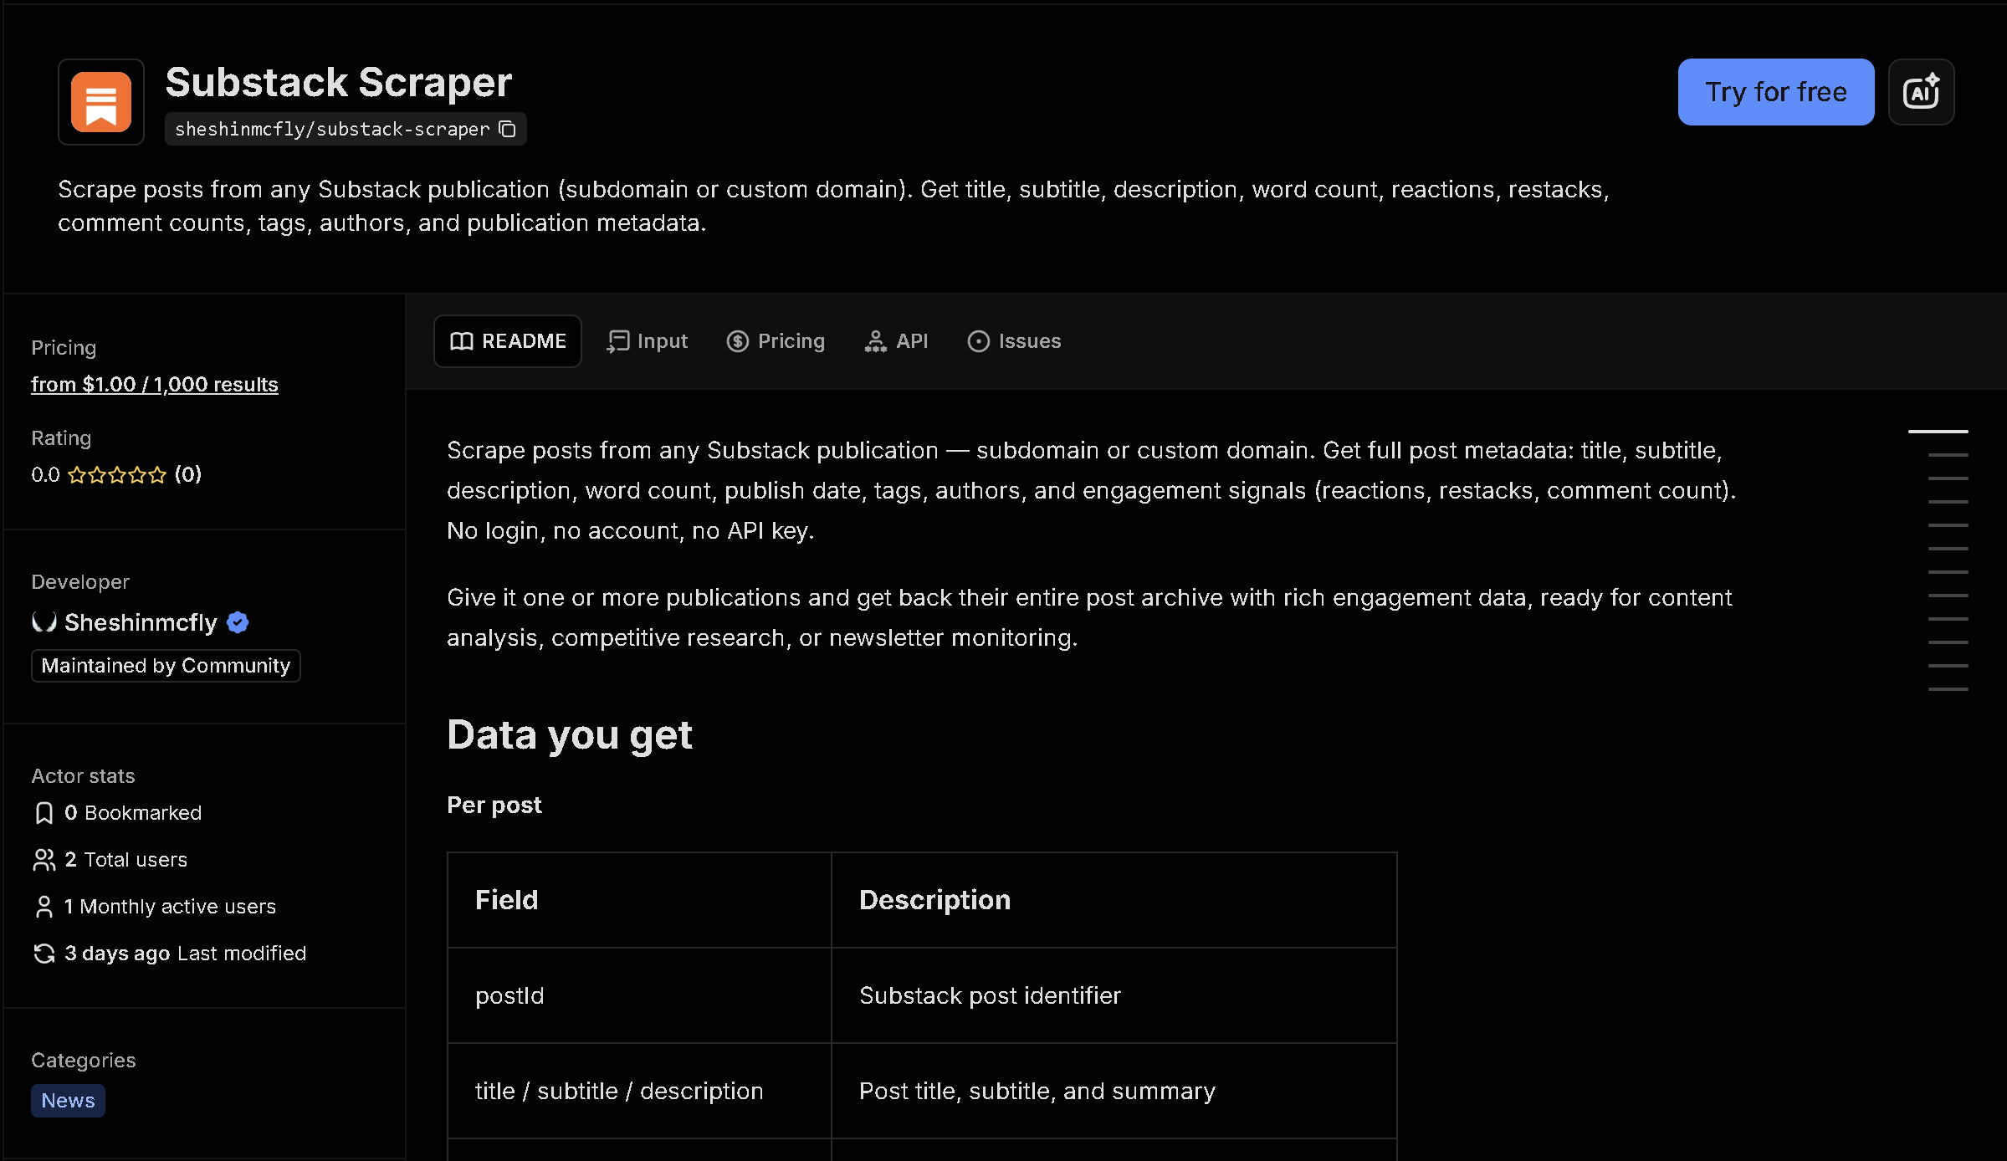The image size is (2007, 1161).
Task: Select the News category tag
Action: pyautogui.click(x=68, y=1101)
